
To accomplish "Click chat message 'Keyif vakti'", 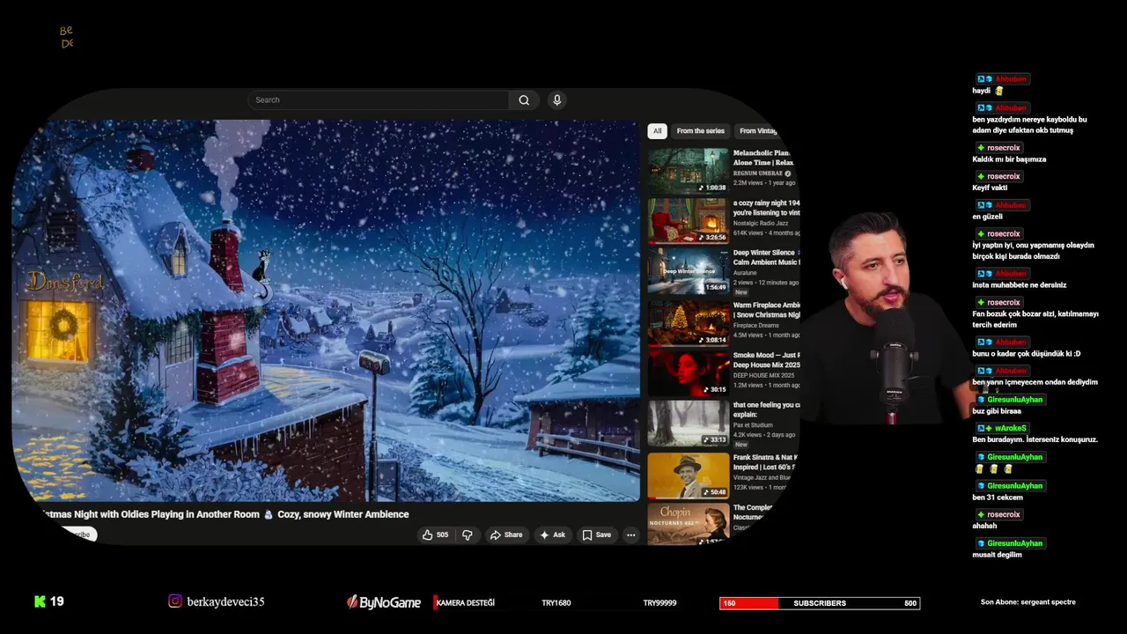I will click(x=990, y=188).
